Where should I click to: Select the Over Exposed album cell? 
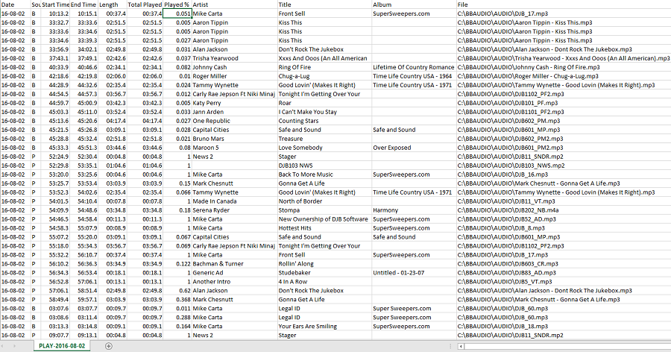click(x=414, y=148)
